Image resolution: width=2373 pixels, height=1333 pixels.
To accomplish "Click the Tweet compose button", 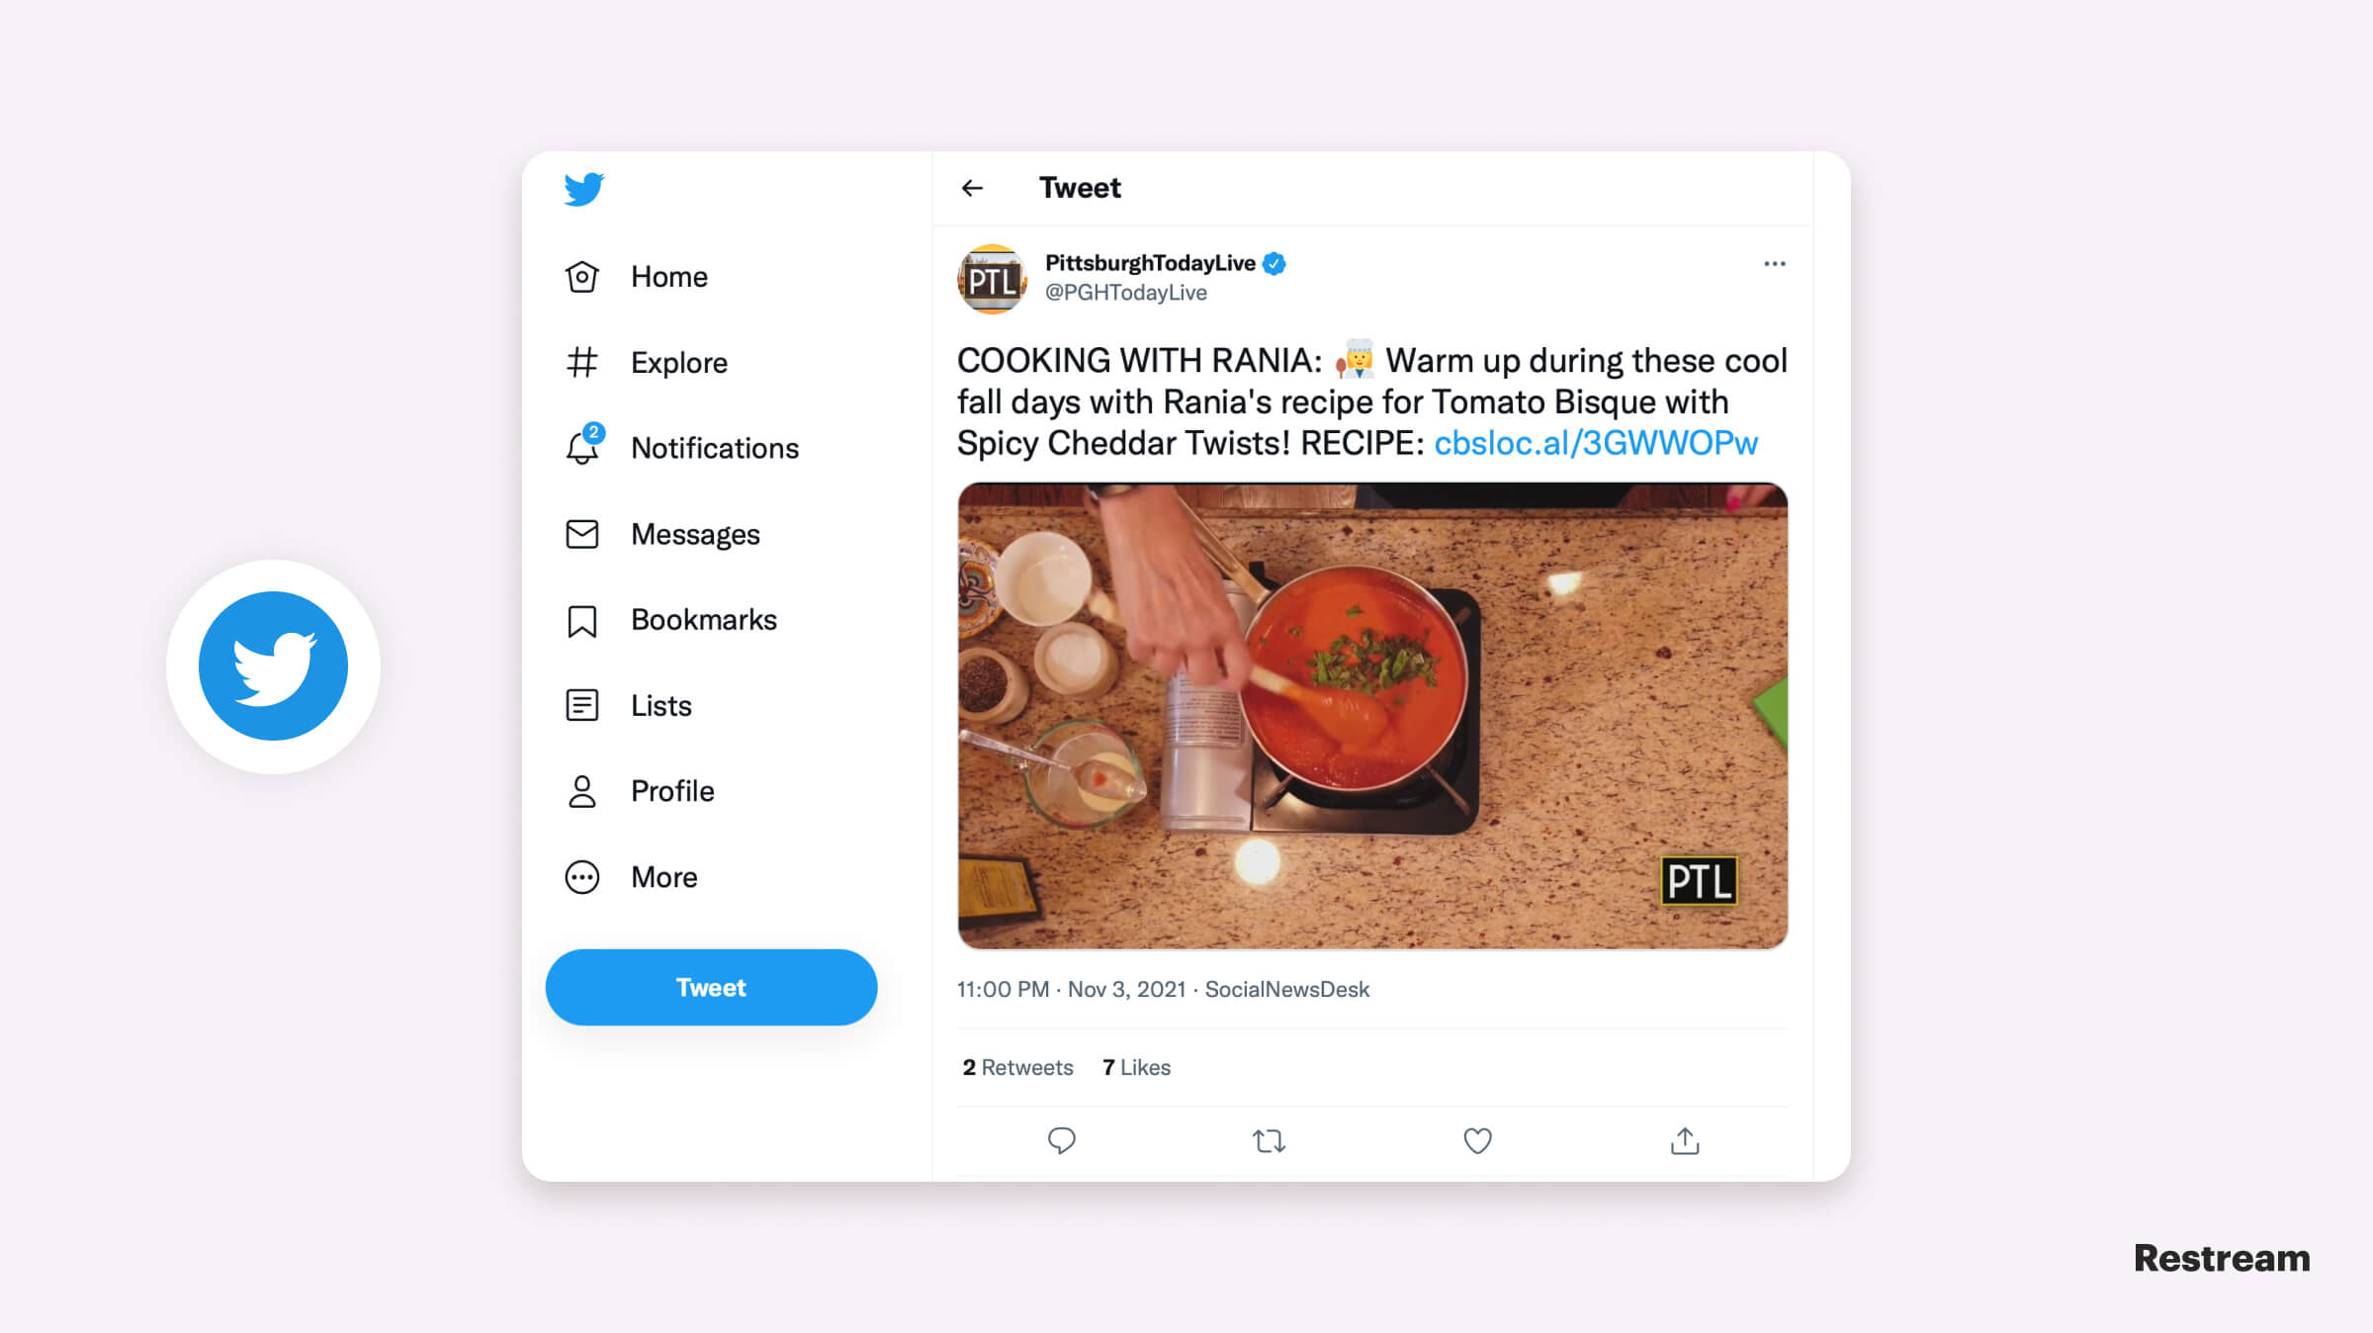I will (x=712, y=986).
